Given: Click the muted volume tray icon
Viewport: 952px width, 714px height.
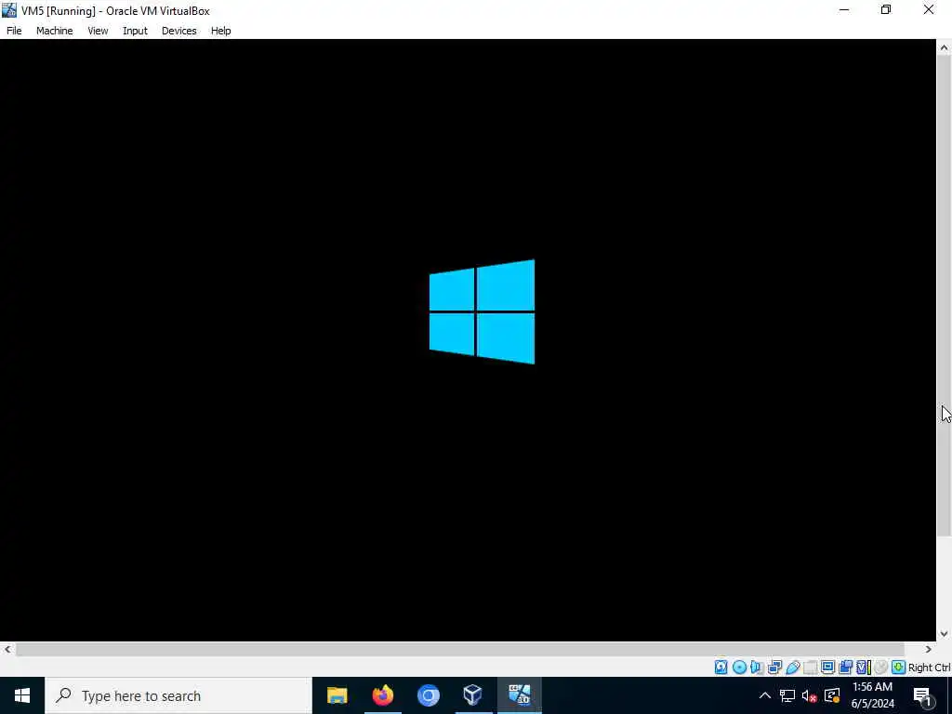Looking at the screenshot, I should 810,695.
